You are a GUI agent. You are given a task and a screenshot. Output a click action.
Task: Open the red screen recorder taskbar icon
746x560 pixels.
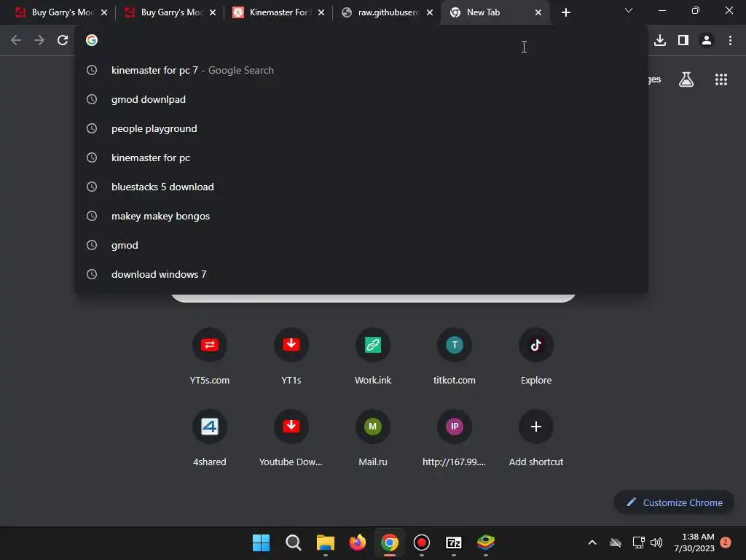tap(422, 542)
